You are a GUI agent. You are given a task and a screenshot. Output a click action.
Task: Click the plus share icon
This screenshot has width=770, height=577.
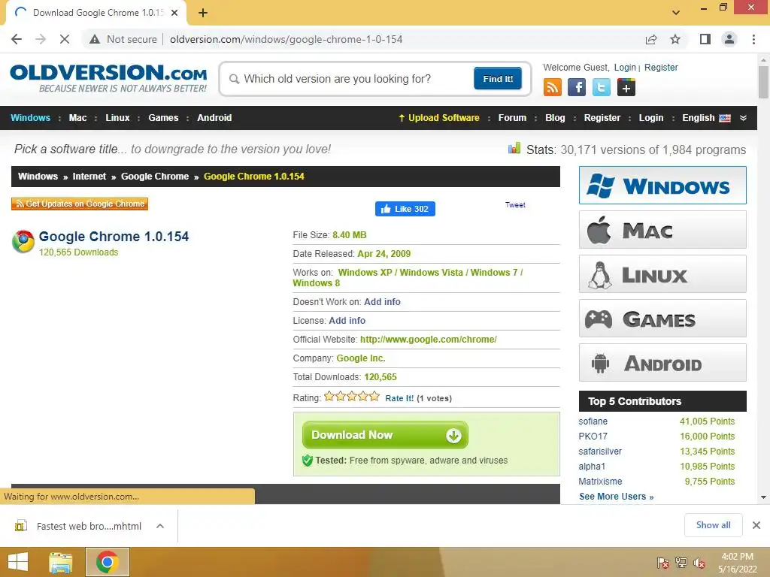[x=626, y=87]
